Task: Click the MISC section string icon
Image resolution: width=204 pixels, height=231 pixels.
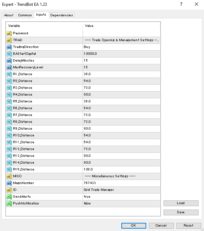Action: click(x=9, y=176)
